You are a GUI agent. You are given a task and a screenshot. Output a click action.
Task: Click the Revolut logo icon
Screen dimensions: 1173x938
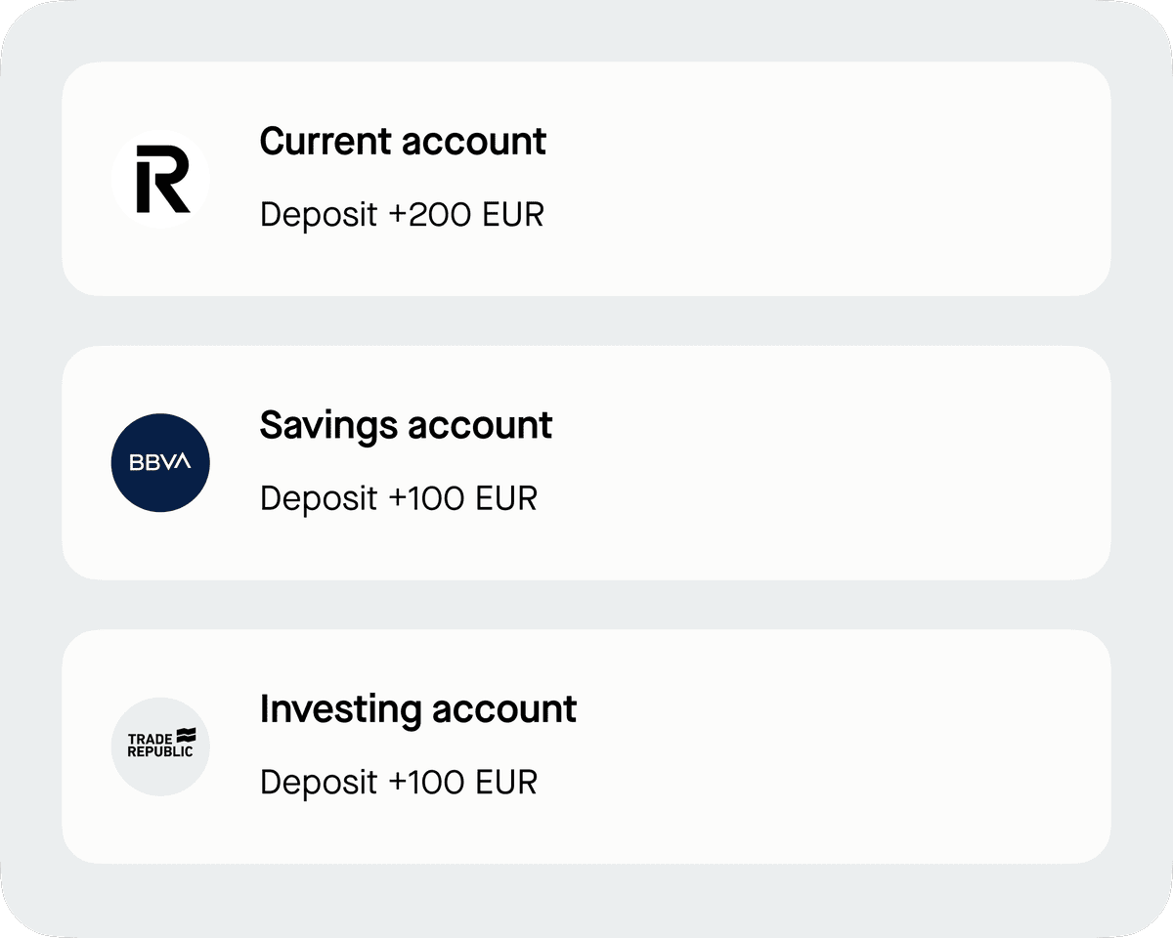(161, 178)
